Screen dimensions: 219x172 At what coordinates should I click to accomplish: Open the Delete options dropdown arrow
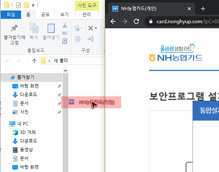[x=96, y=28]
